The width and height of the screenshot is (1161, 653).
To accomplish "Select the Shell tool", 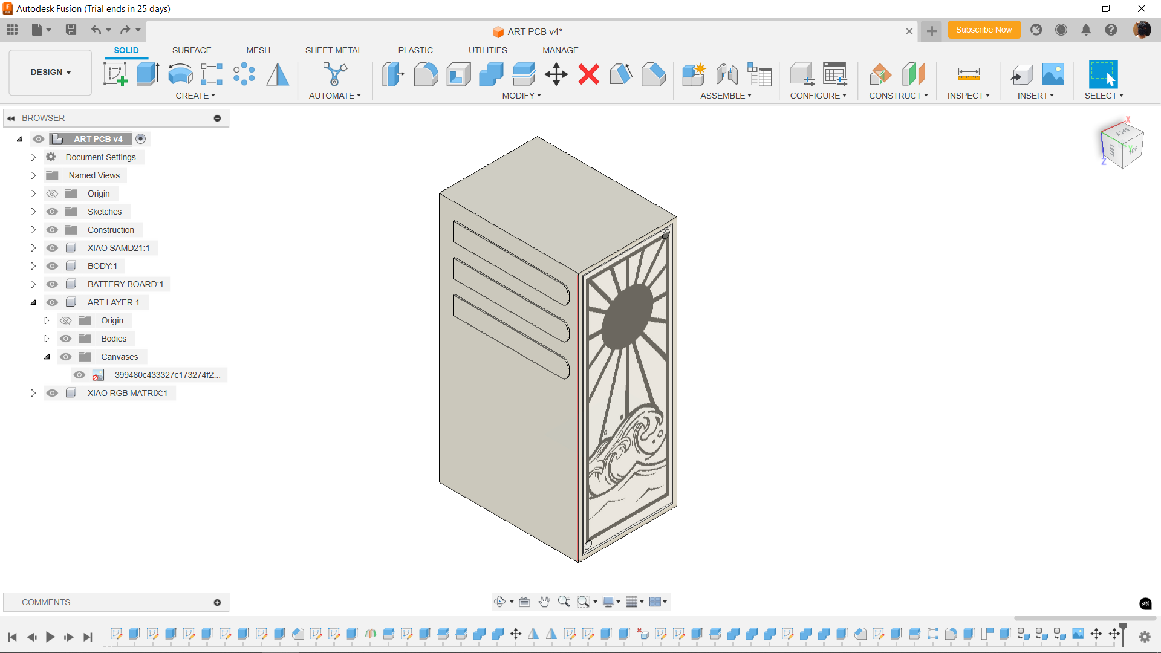I will point(458,74).
